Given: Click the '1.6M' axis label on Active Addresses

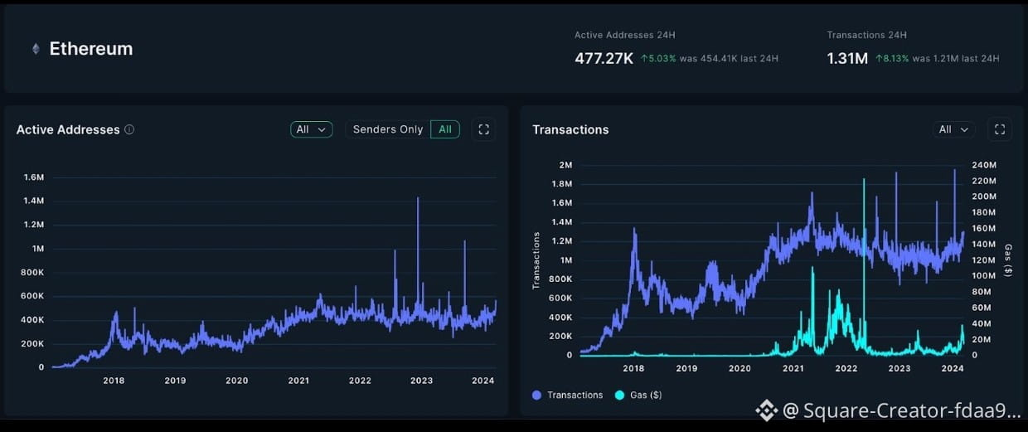Looking at the screenshot, I should point(34,177).
